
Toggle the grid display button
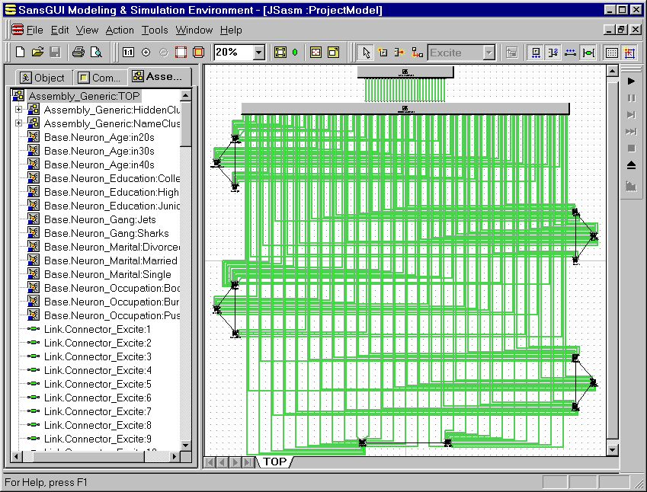point(611,53)
